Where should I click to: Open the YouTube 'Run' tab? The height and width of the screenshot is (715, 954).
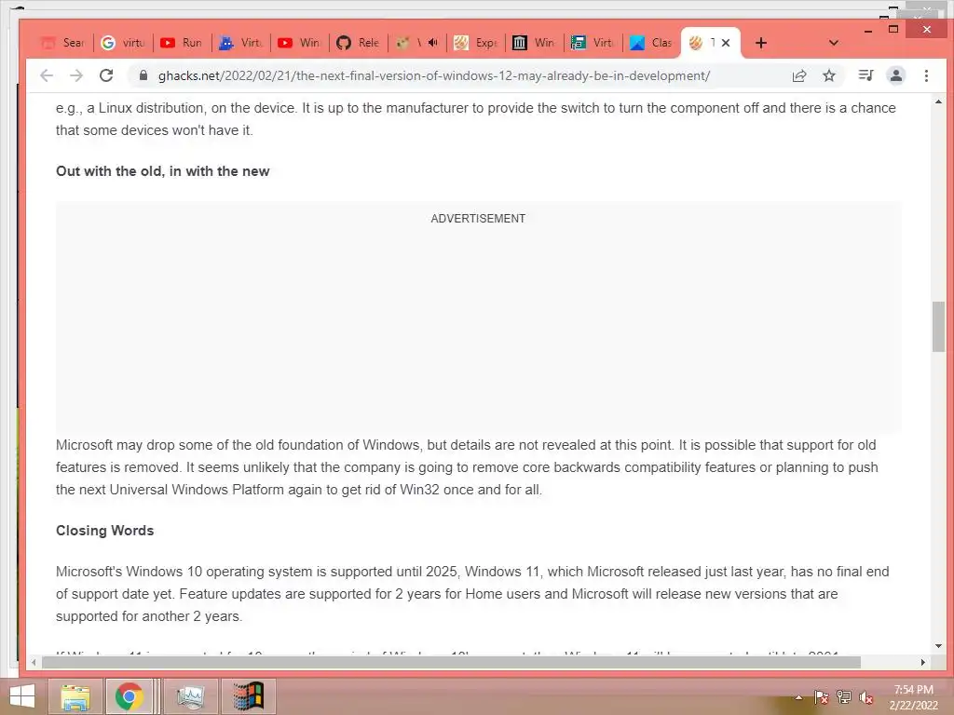point(182,43)
